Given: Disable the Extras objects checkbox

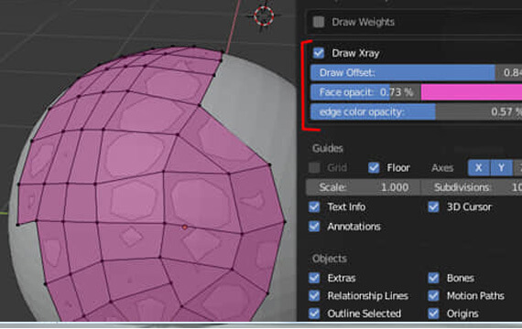Looking at the screenshot, I should point(314,278).
